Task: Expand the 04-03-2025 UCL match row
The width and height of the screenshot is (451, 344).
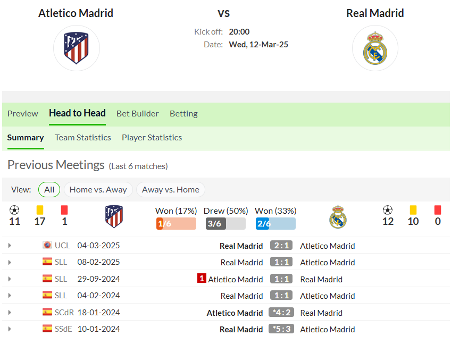Action: [x=10, y=246]
